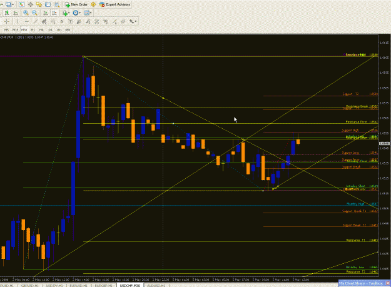Switch chart to line chart view
The width and height of the screenshot is (391, 287).
[x=16, y=13]
